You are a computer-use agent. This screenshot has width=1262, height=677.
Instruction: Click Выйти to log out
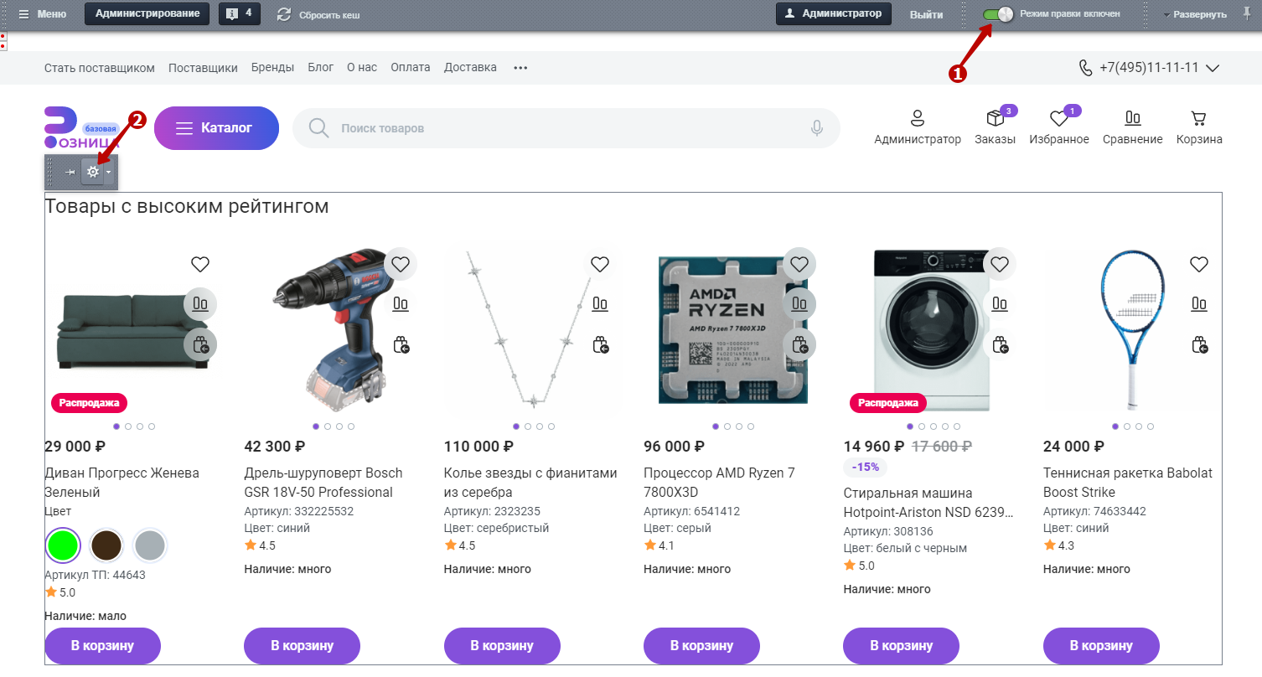(926, 14)
